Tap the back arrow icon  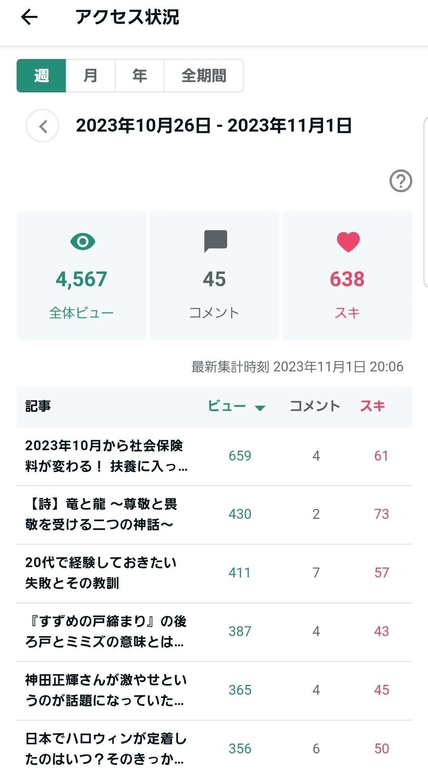[x=29, y=17]
